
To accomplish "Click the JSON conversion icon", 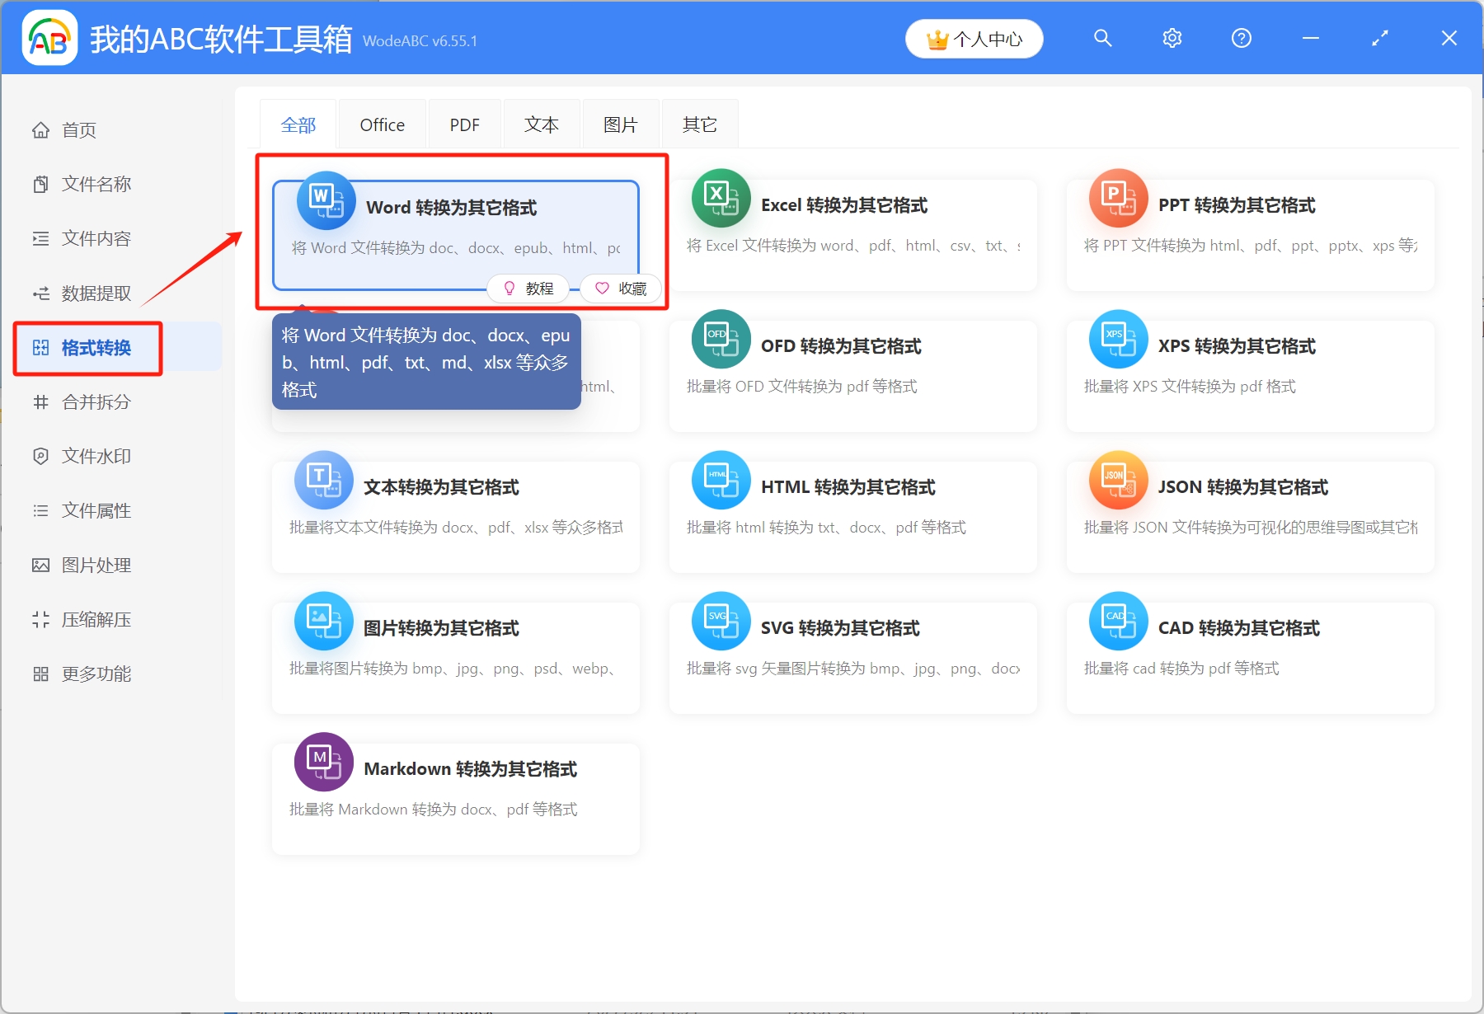I will pos(1118,480).
